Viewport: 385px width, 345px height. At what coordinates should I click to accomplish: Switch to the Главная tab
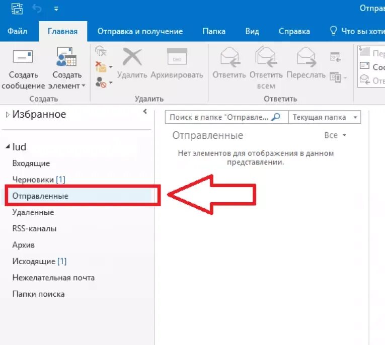tap(62, 31)
